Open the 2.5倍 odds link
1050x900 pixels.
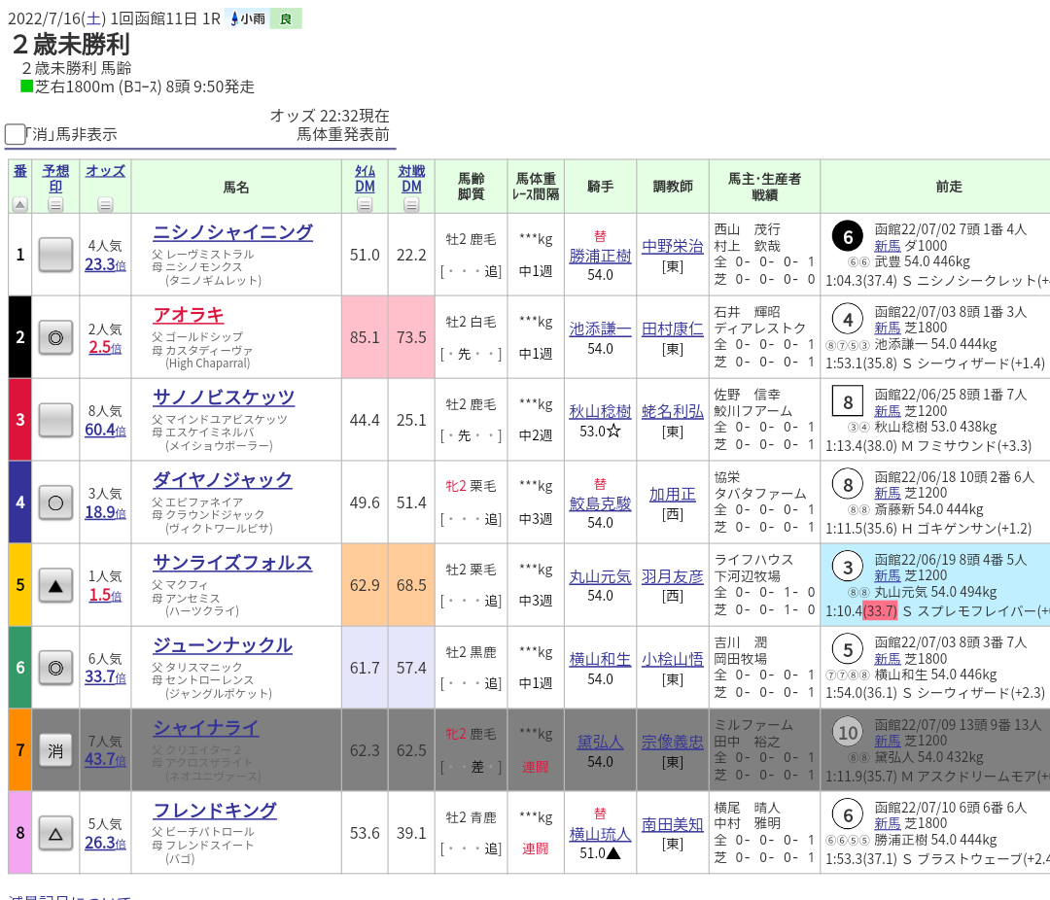click(105, 347)
